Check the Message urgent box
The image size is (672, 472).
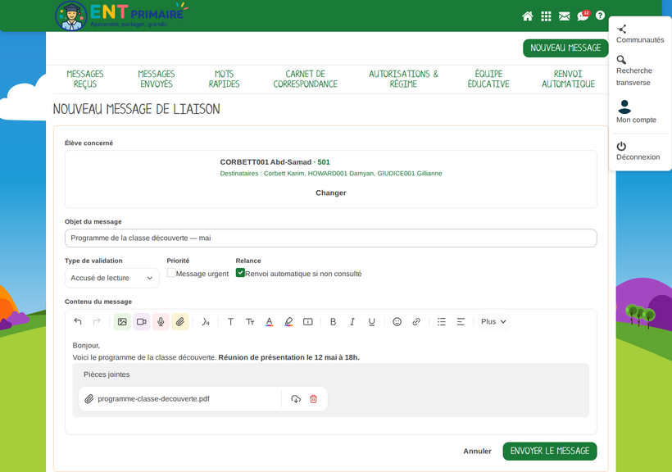tap(171, 273)
